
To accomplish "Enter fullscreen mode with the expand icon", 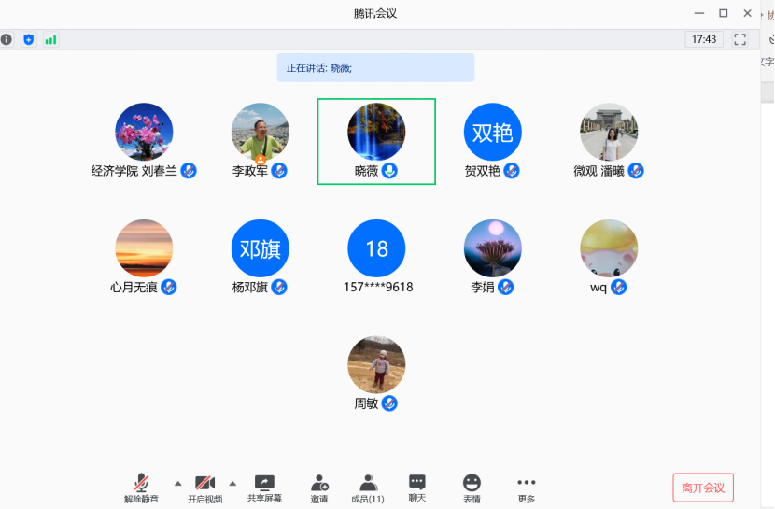I will click(740, 39).
